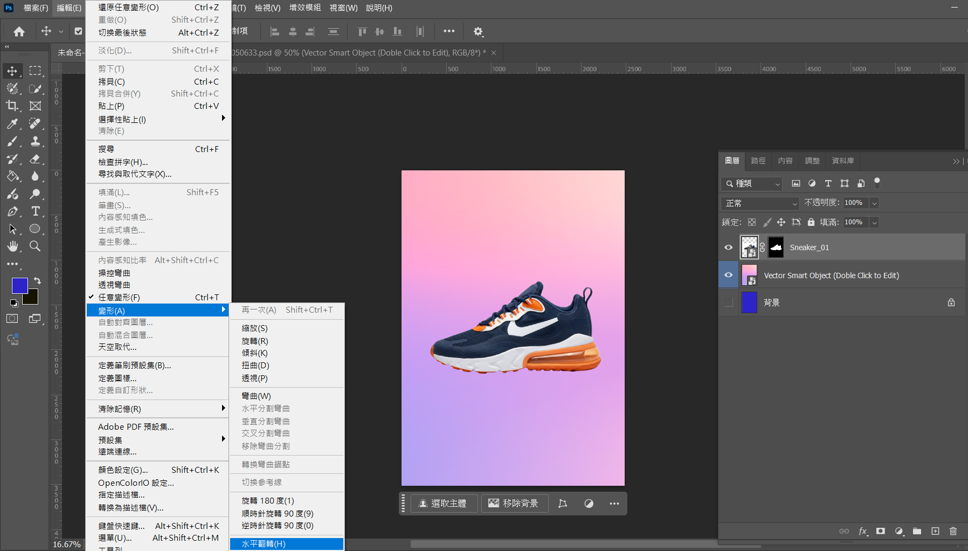Select the Clone Stamp tool
This screenshot has width=968, height=551.
tap(35, 141)
